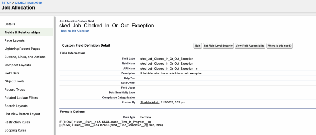This screenshot has height=135, width=316.
Task: Open Object Limits section
Action: [15, 81]
